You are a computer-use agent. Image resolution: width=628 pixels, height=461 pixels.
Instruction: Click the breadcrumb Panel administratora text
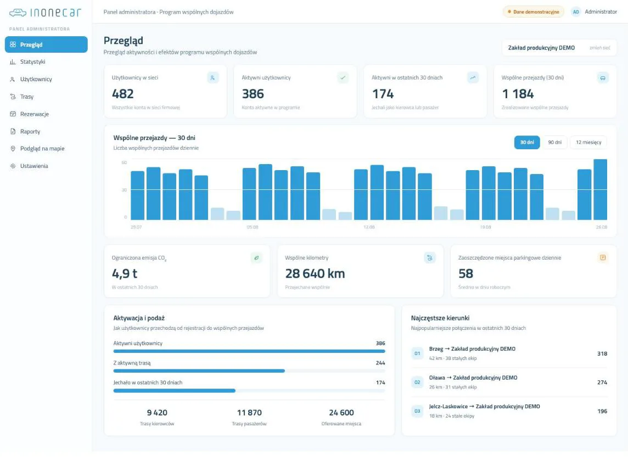tap(130, 12)
